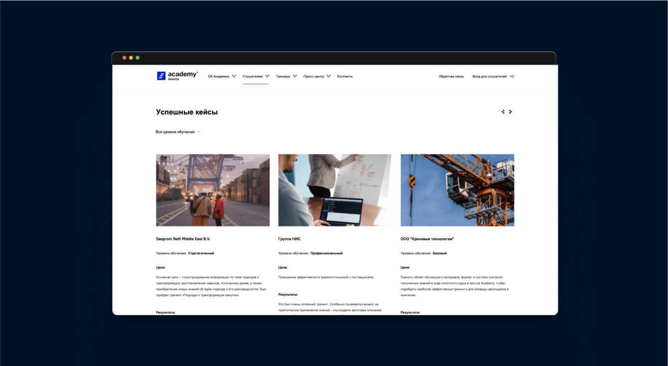Click the laptop and whiteboard photo thumbnail
Screen dimensions: 668x366
[x=335, y=190]
